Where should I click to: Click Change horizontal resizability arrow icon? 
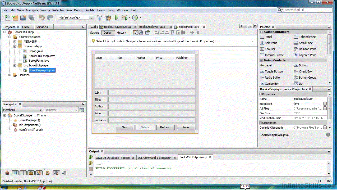click(192, 33)
